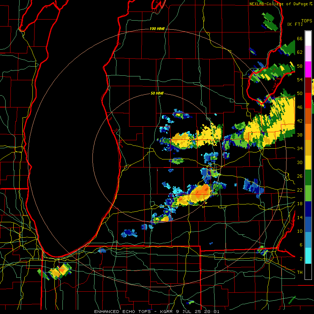Select legend value 26
This screenshot has height=314, width=314.
(x=300, y=176)
